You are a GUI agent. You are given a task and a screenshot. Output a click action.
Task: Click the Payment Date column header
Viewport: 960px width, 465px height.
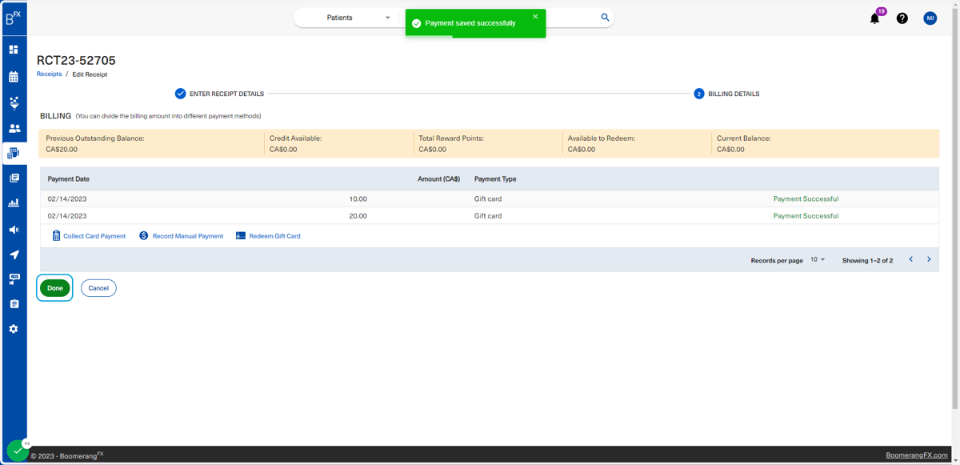[x=69, y=179]
